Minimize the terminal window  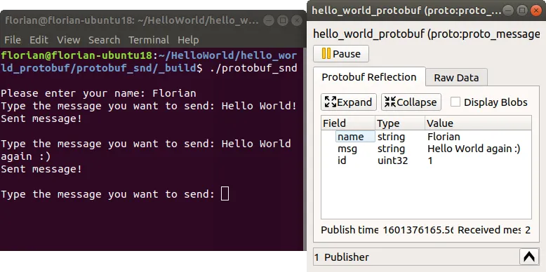[x=269, y=20]
